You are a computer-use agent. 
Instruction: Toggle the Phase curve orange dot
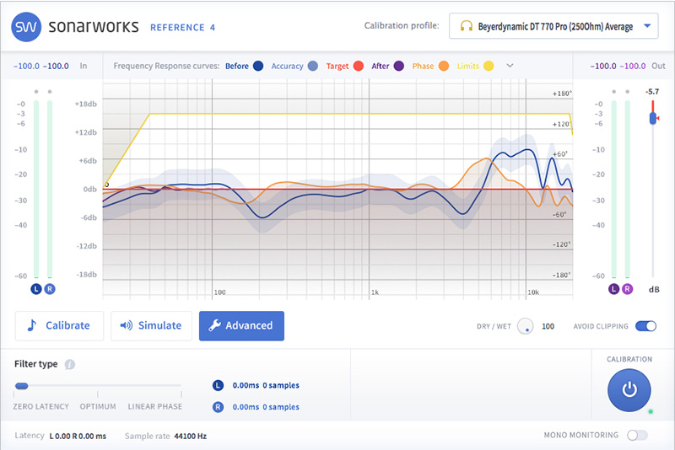(x=444, y=66)
